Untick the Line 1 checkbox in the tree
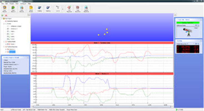The image size is (204, 111). tap(8, 34)
